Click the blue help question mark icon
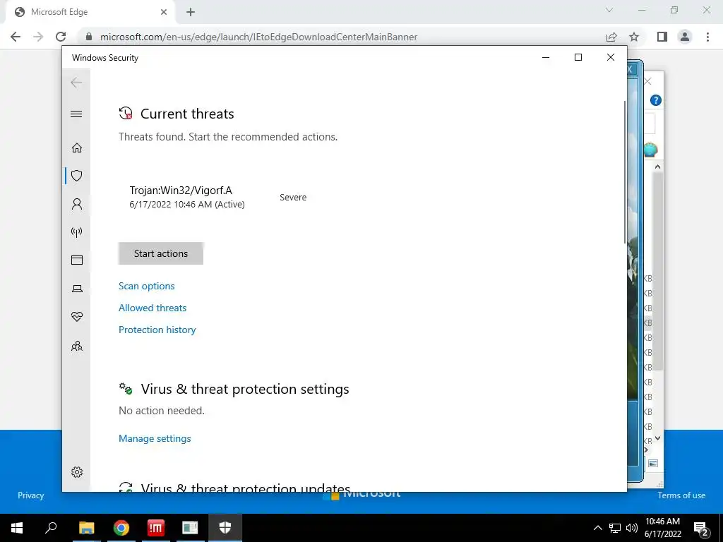Viewport: 723px width, 542px height. pos(656,100)
